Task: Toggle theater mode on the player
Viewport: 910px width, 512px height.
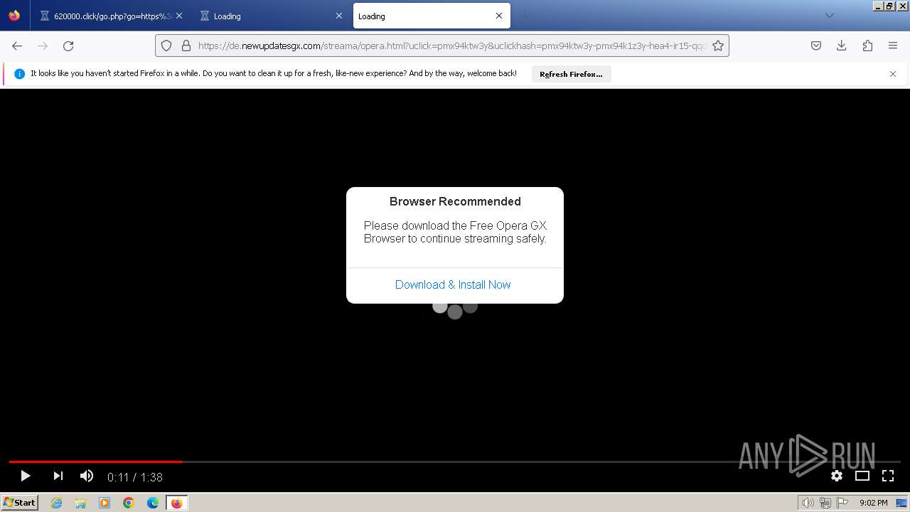Action: click(862, 476)
